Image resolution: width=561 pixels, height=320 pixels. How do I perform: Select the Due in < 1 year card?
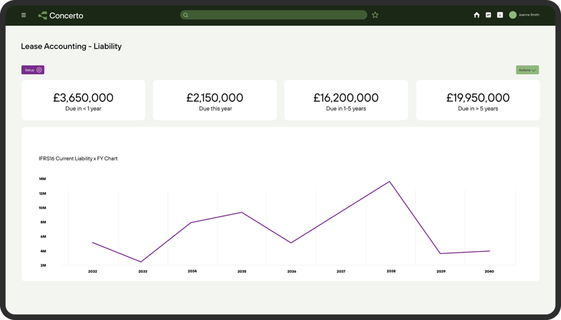(84, 100)
